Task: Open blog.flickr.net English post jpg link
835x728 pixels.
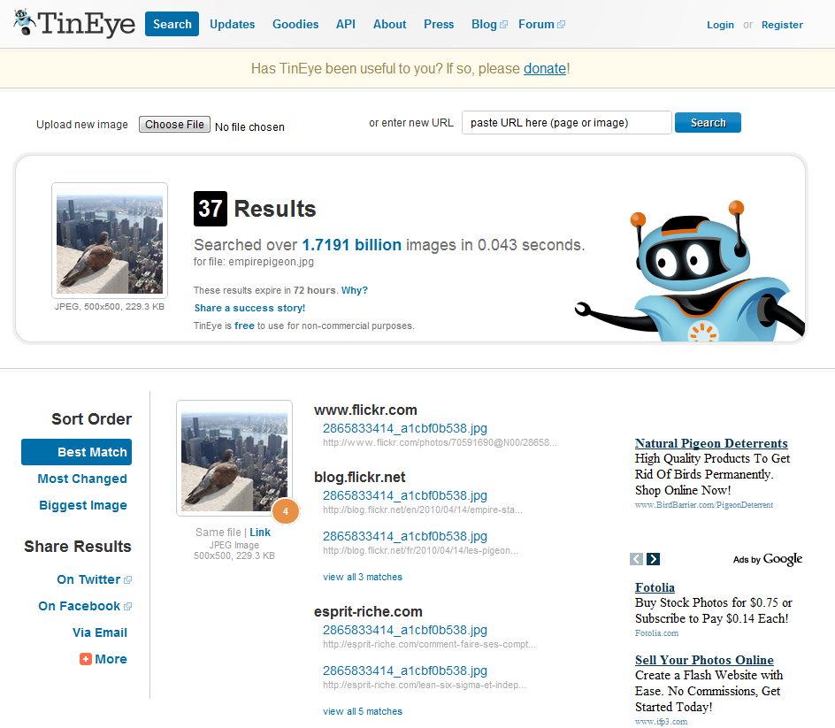Action: [405, 495]
